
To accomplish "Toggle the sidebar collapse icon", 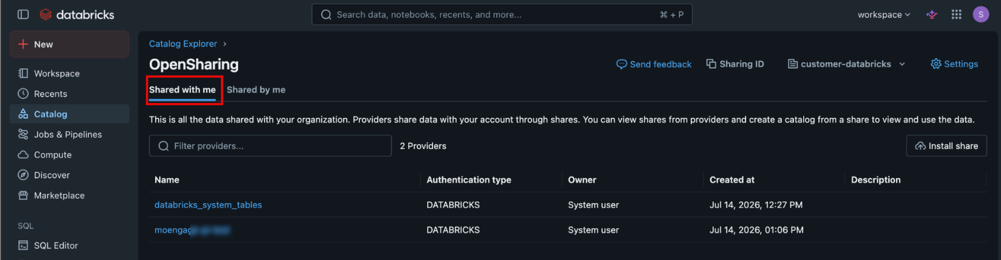I will (23, 14).
